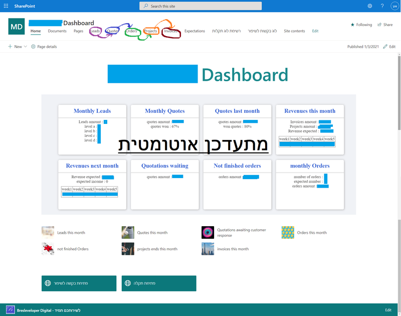The width and height of the screenshot is (401, 316).
Task: Toggle the Following star for this site
Action: 352,24
